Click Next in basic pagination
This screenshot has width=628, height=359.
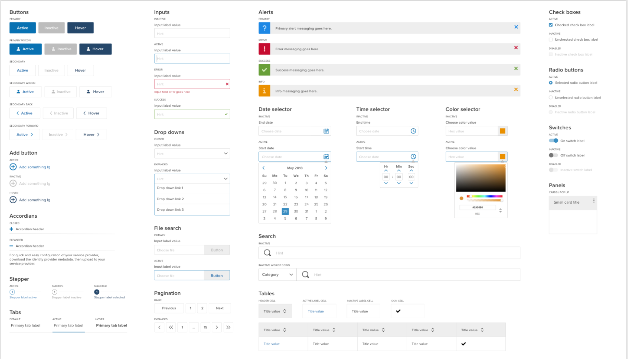[x=220, y=308]
